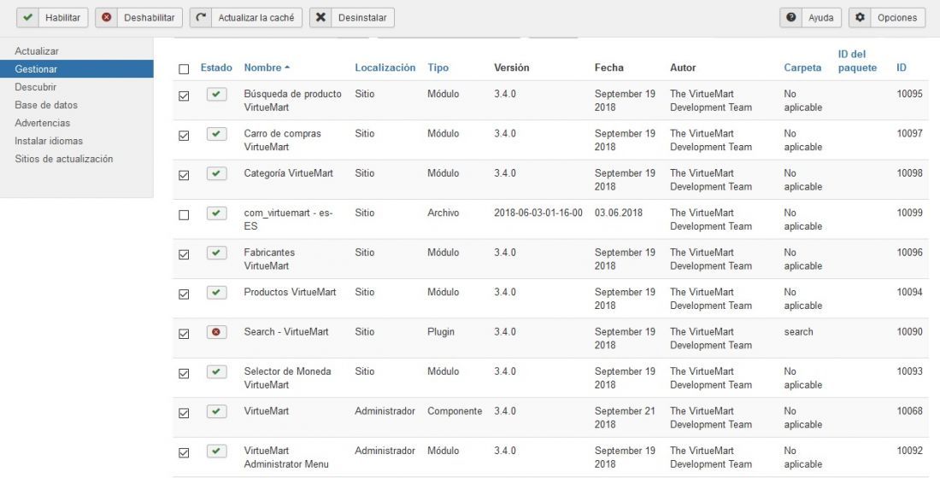Uncheck Fabricantes VirtueMart row checkbox
Viewport: 940px width, 478px height.
click(x=184, y=254)
